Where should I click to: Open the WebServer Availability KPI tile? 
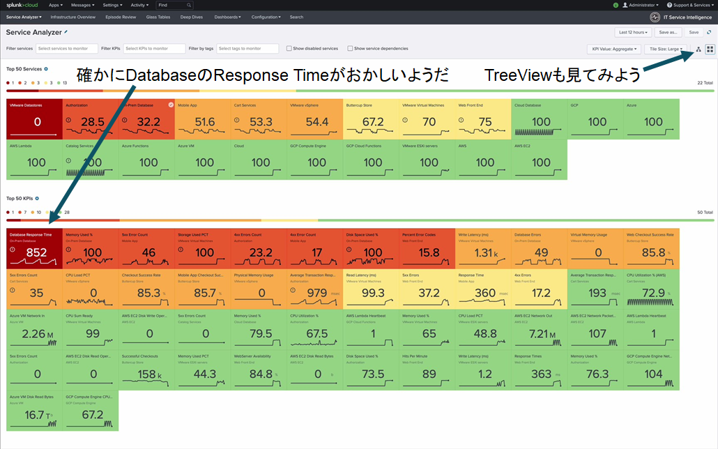click(259, 370)
